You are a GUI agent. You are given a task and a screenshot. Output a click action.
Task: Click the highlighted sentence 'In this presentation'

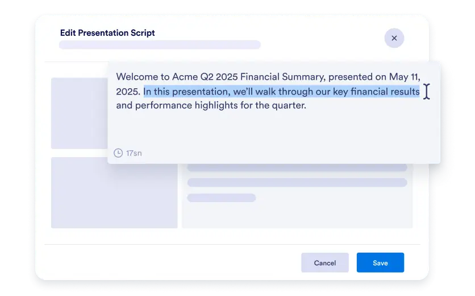tap(281, 92)
